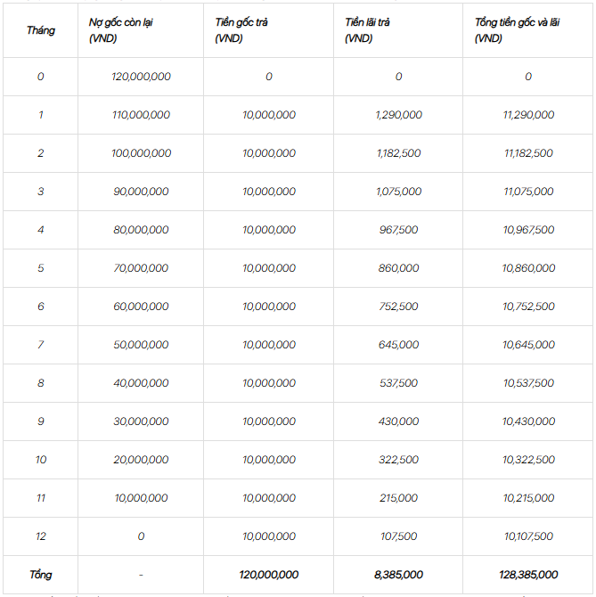Select the 30,000,000 remaining principal cell
The height and width of the screenshot is (597, 596).
141,421
